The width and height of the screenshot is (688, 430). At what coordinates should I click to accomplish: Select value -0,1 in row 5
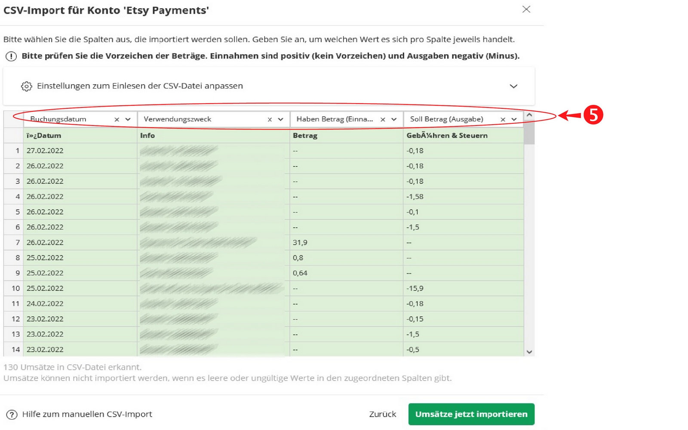[x=412, y=212]
